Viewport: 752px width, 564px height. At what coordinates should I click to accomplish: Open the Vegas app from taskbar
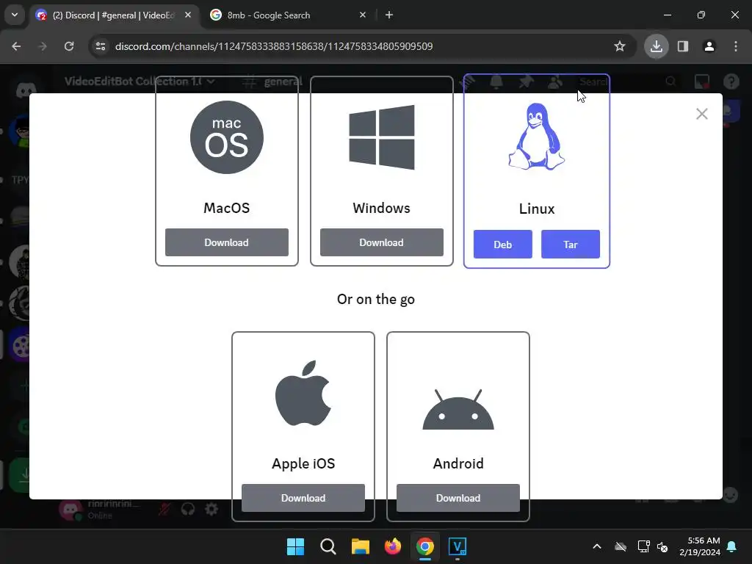point(458,546)
